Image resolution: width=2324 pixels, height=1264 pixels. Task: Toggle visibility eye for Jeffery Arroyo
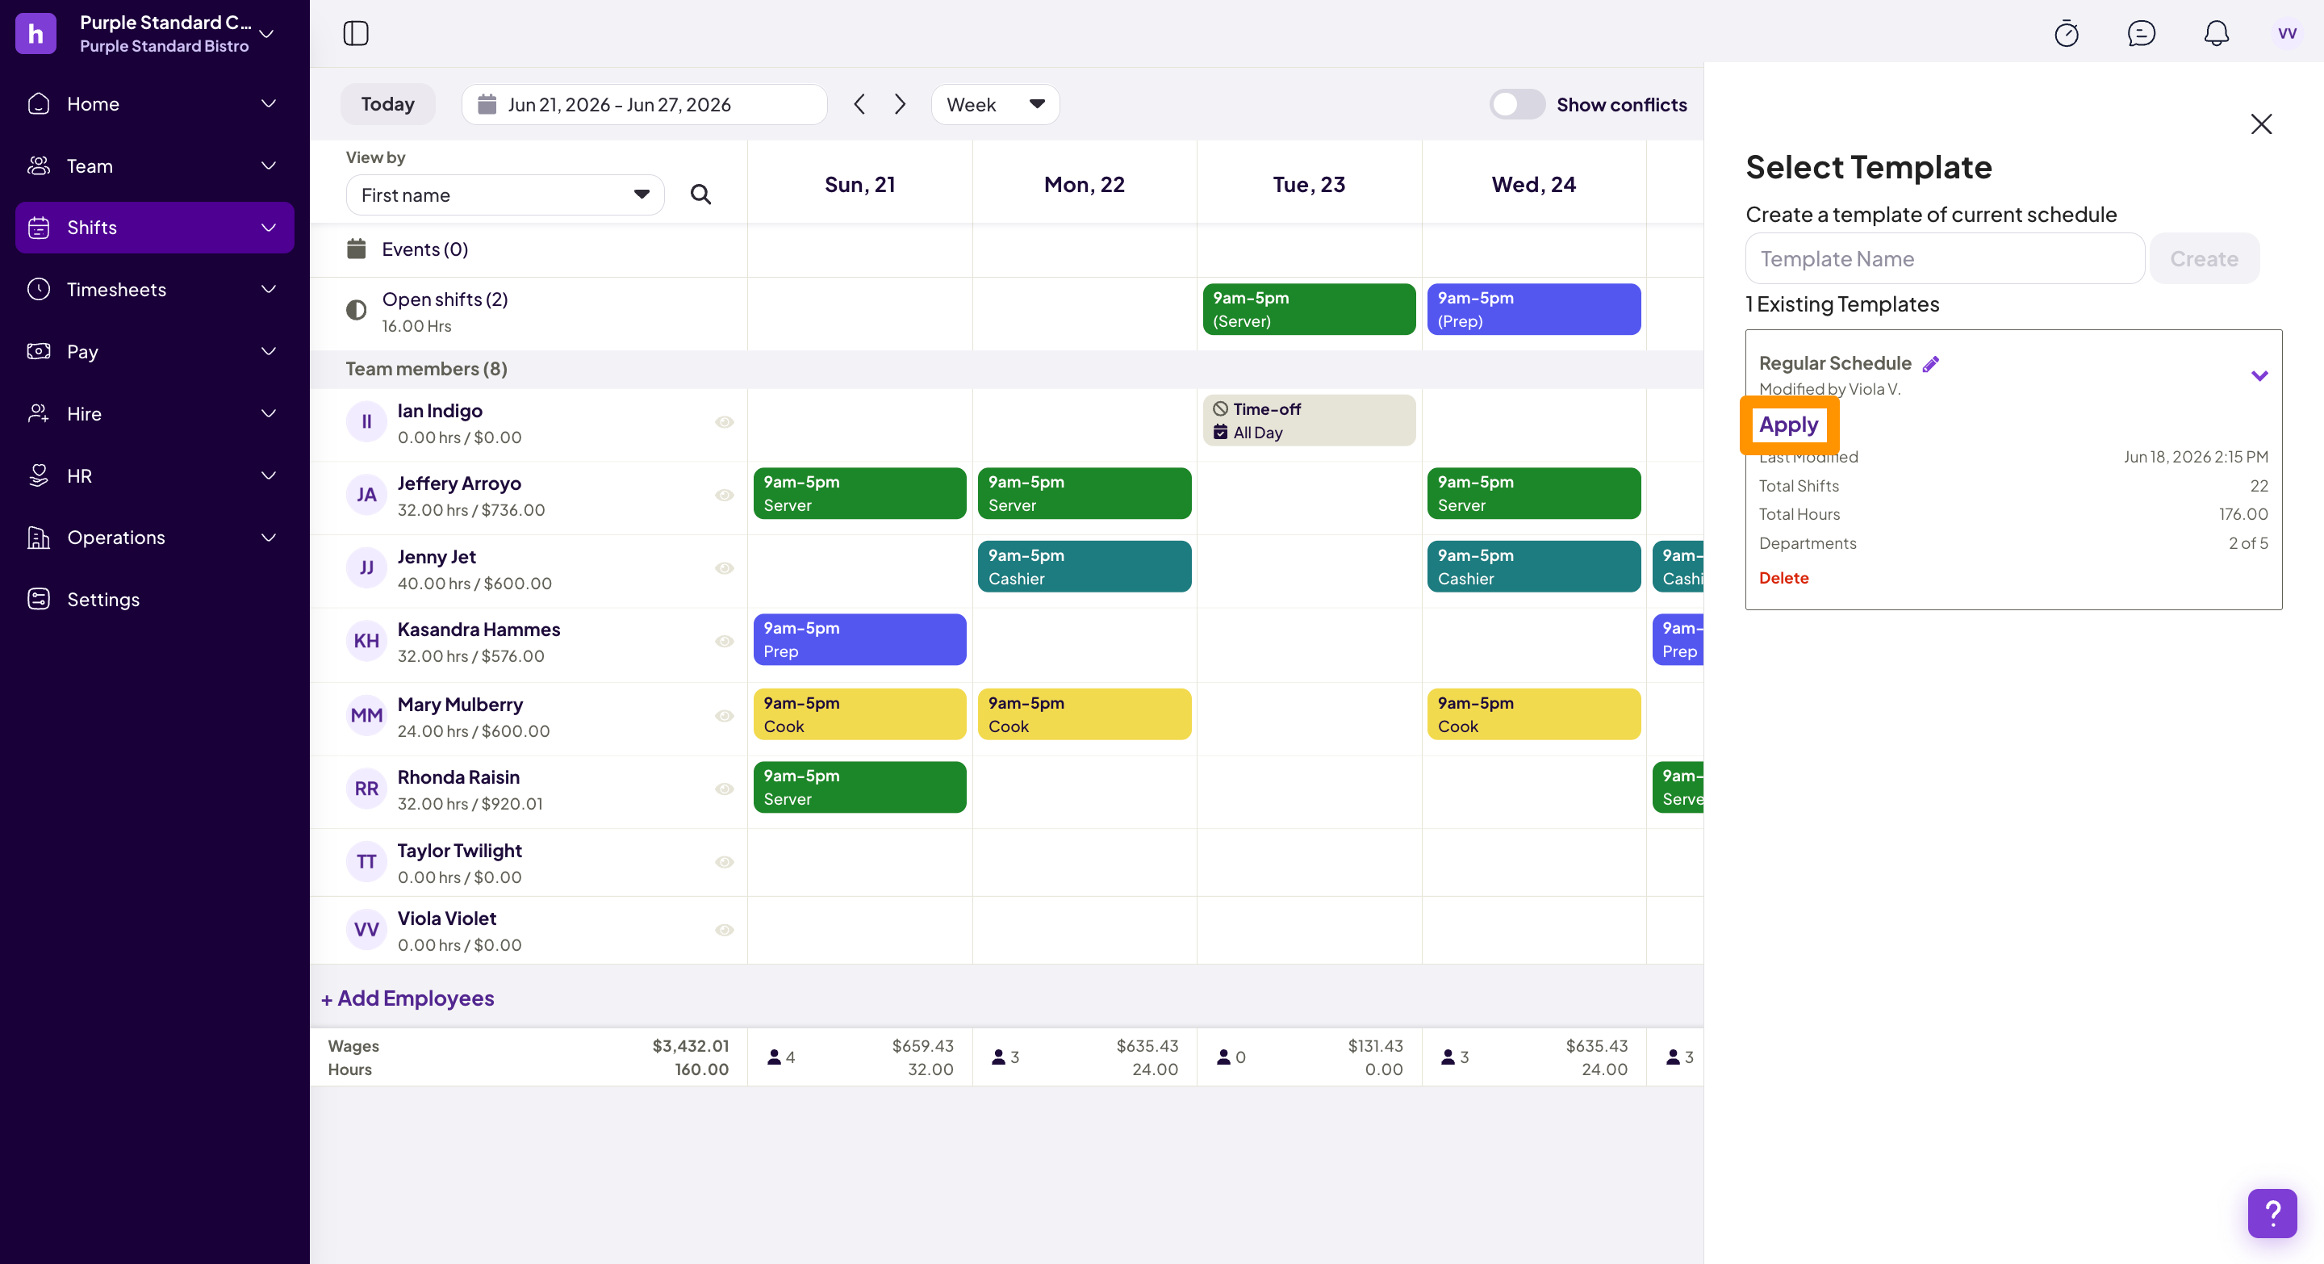coord(724,495)
